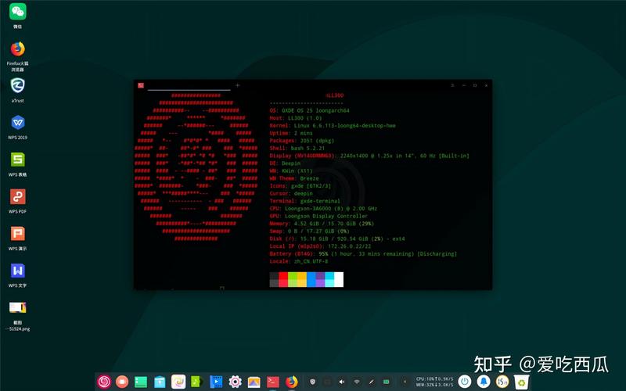Click the "Local IP" line in terminal
Screen dimensions: 626x391
(320, 246)
